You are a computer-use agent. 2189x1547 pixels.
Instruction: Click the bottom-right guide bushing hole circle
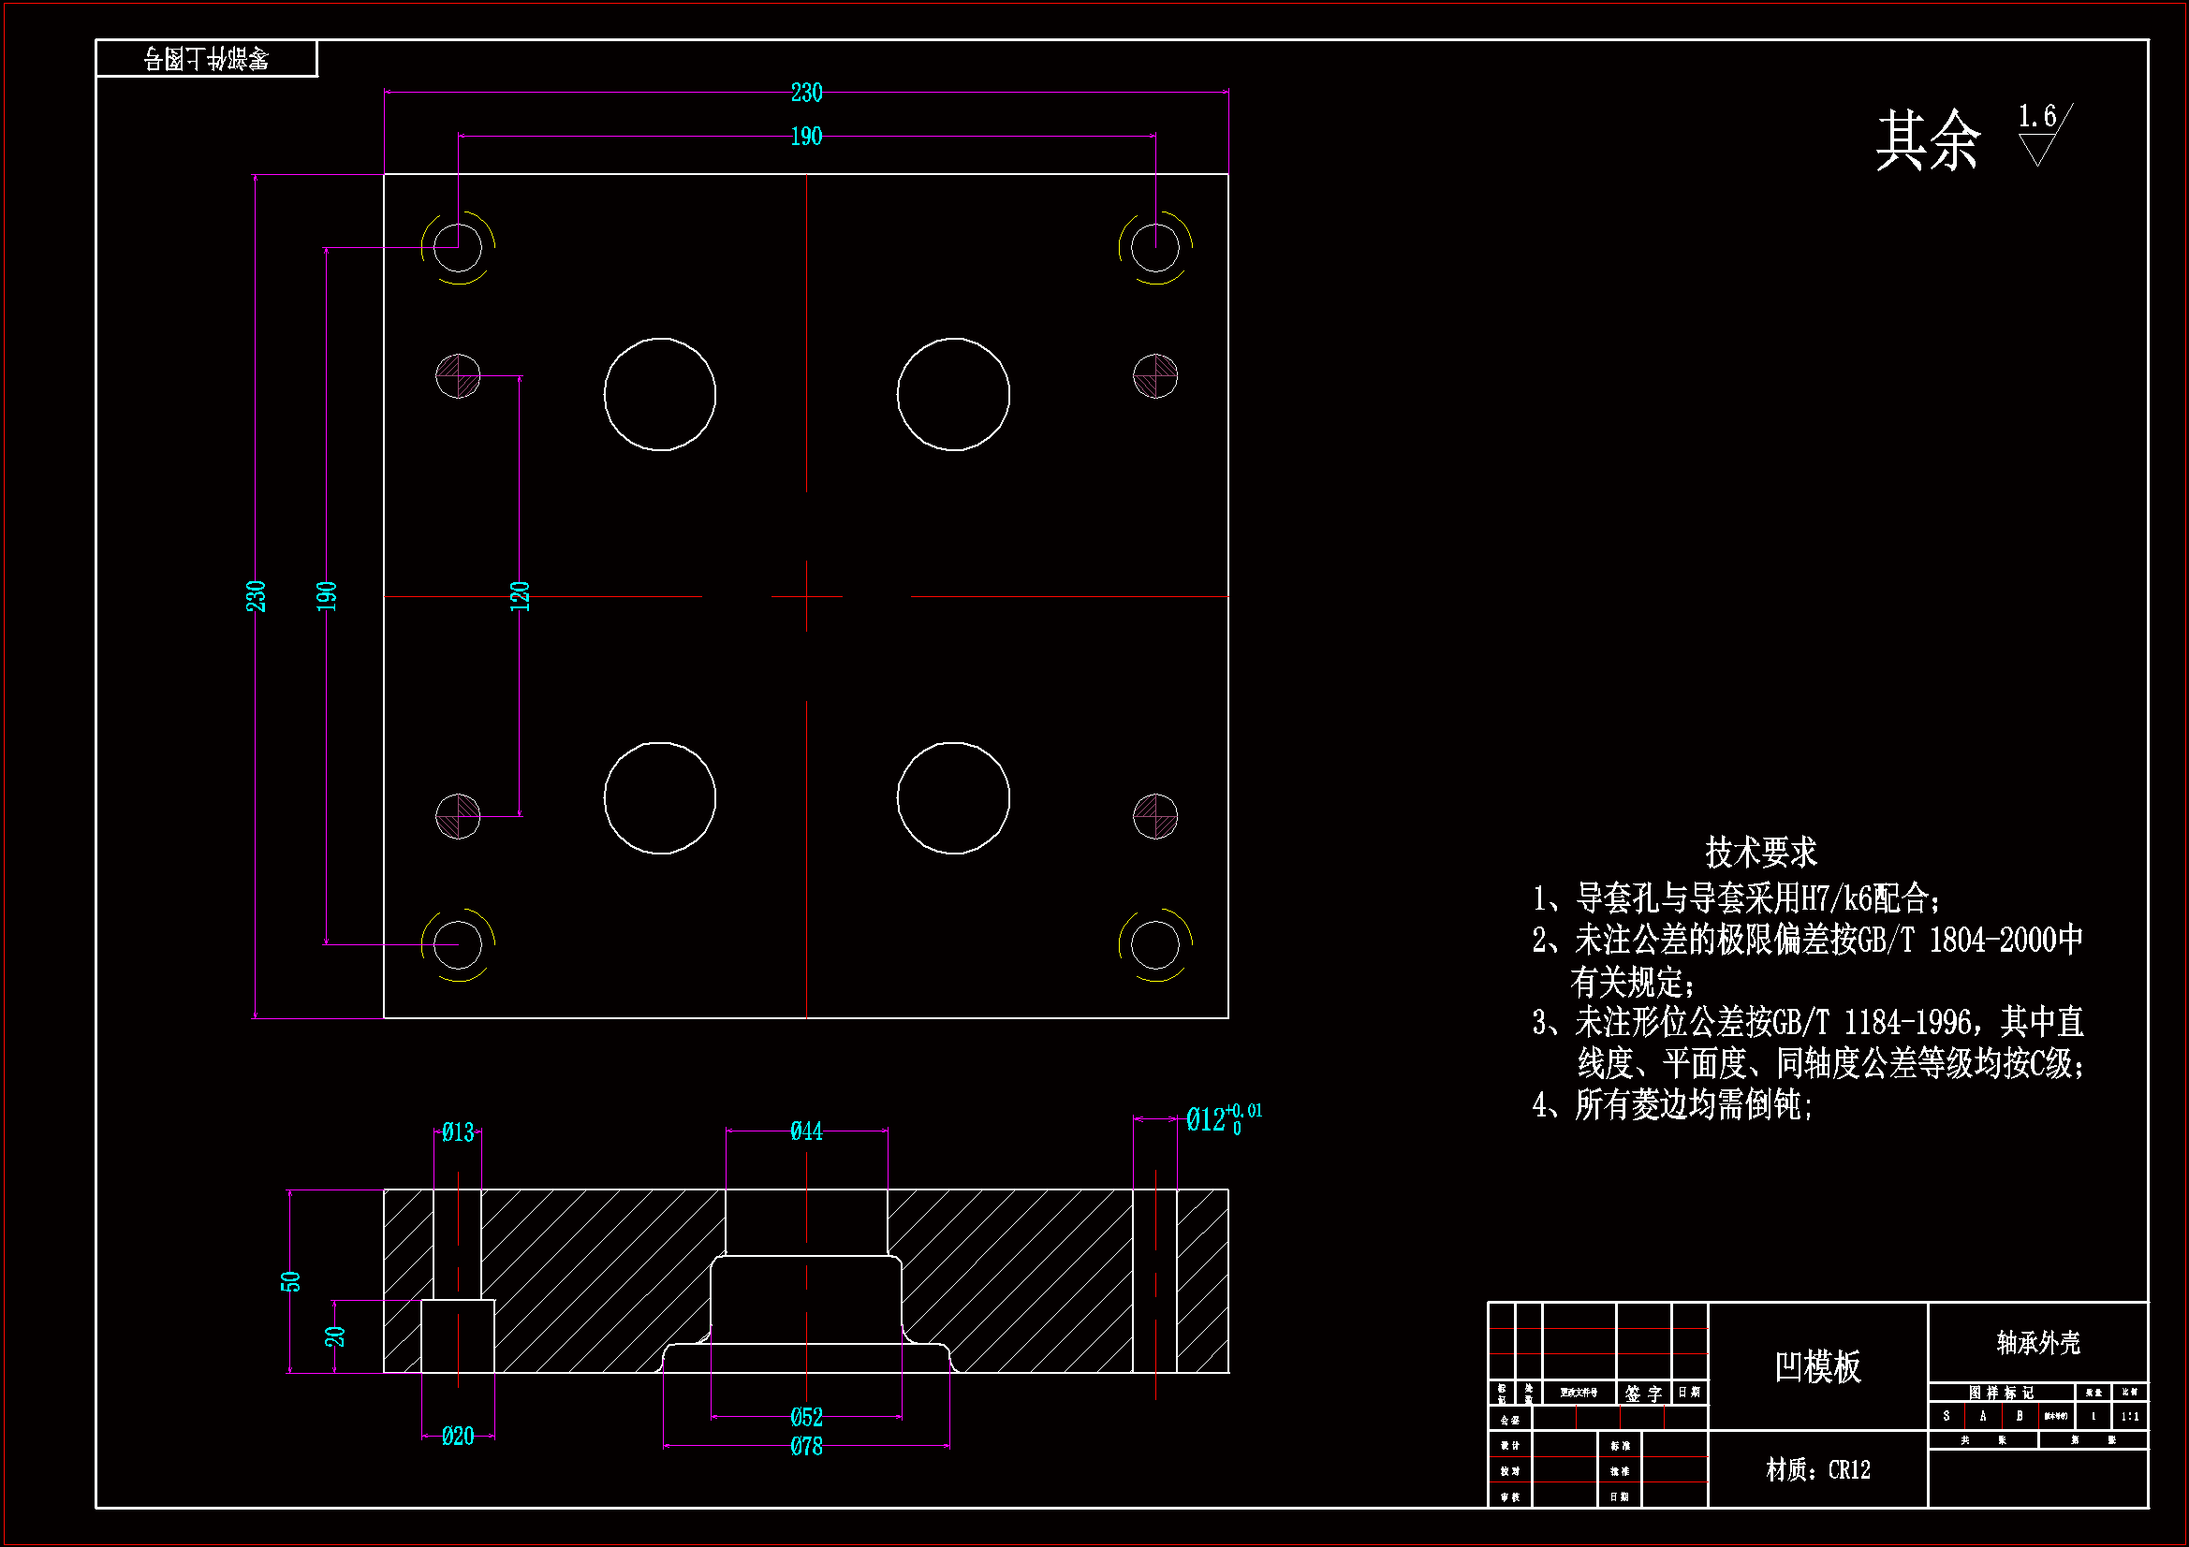tap(1154, 944)
